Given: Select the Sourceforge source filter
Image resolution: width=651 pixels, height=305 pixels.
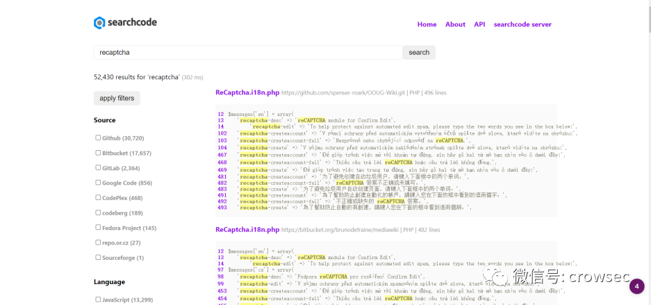Looking at the screenshot, I should [99, 257].
